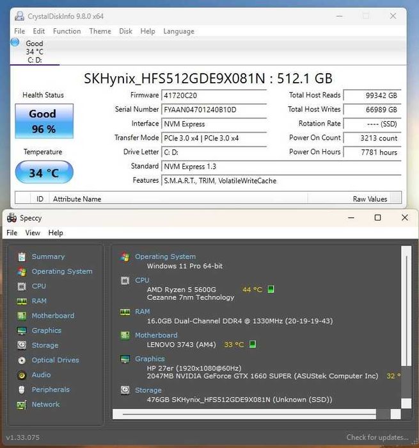Click the Speccy title bar app icon
The width and height of the screenshot is (419, 448).
pyautogui.click(x=12, y=218)
